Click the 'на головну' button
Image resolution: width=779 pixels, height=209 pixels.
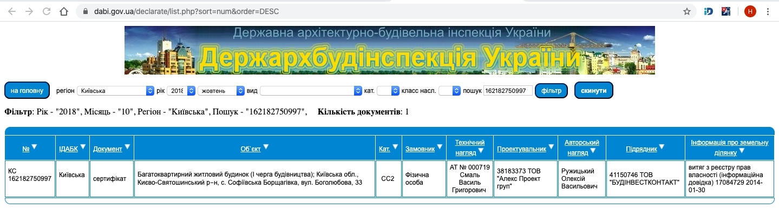27,91
